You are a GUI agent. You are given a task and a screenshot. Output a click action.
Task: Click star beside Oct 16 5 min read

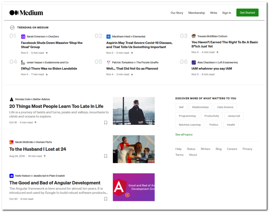[x=35, y=122]
